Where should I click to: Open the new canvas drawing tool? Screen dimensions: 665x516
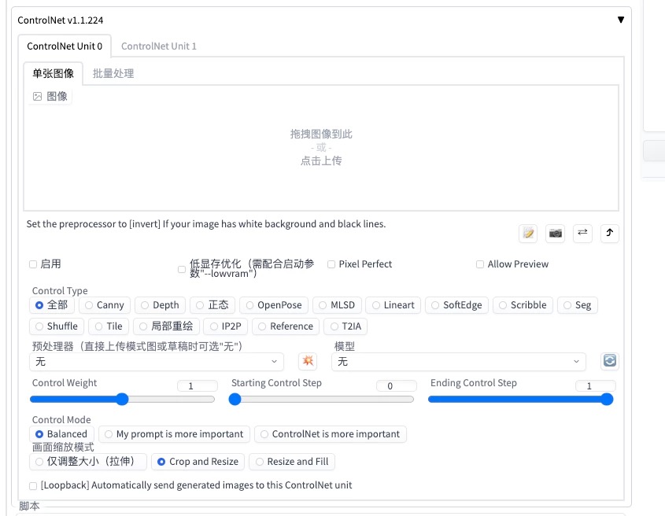tap(527, 233)
